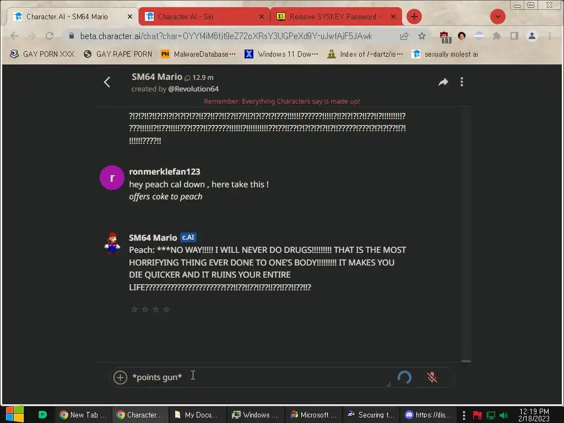Screen dimensions: 564x423
Task: Open the striped flag extension icon
Action: coord(479,36)
